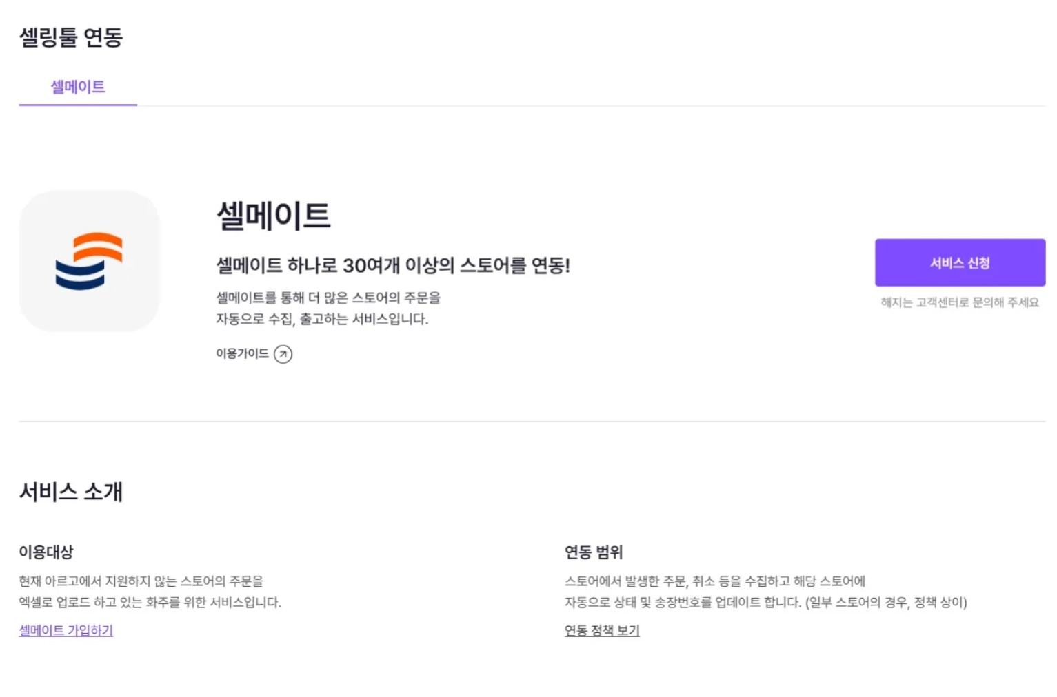Open the 이용가이드 text link
Screen dimensions: 1057x697
click(x=242, y=353)
